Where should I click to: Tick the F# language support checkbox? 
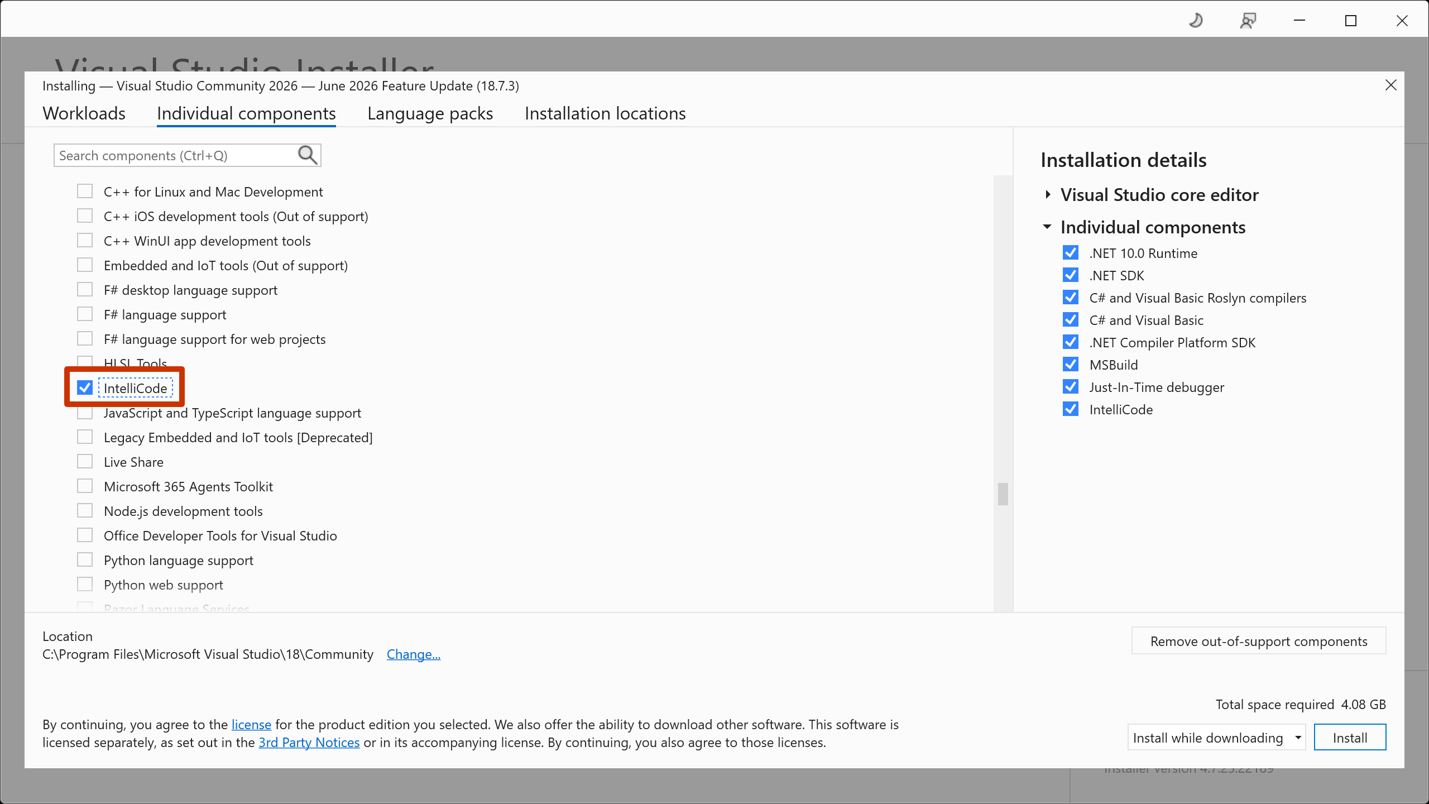coord(85,314)
